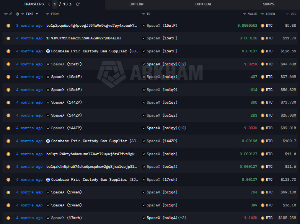Switch to the INFLOW tab
The width and height of the screenshot is (300, 224).
pos(137,4)
